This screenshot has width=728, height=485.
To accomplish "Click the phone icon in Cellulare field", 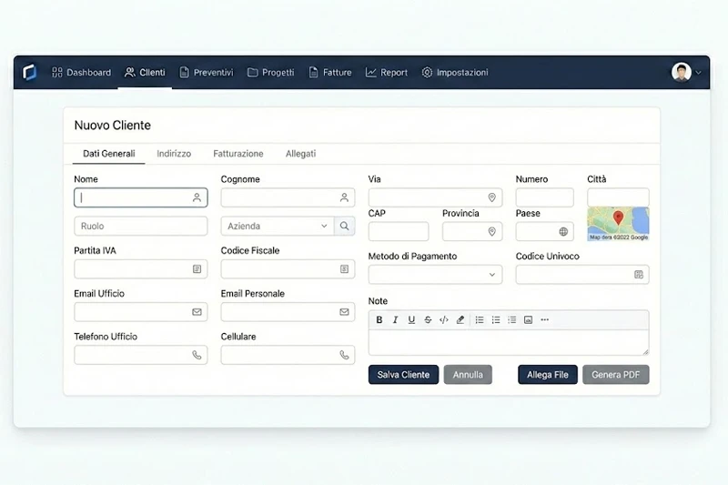I will 344,355.
